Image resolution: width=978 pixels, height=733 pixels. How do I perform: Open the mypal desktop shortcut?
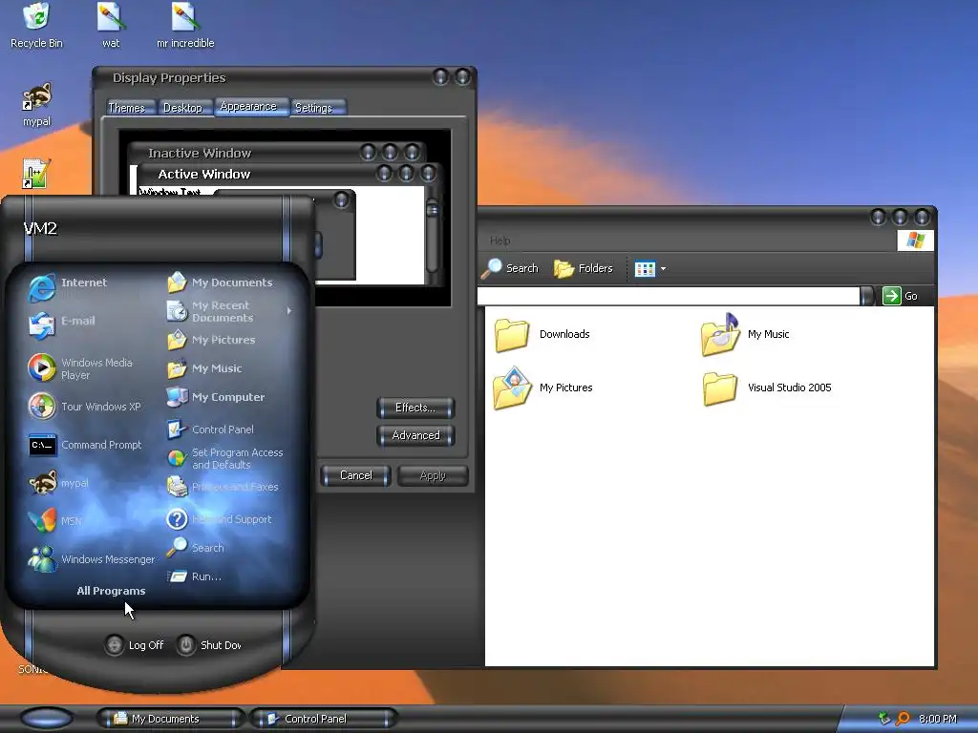pyautogui.click(x=36, y=105)
